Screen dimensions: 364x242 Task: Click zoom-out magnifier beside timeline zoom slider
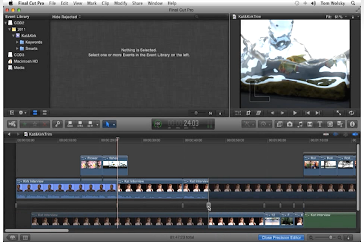click(311, 237)
